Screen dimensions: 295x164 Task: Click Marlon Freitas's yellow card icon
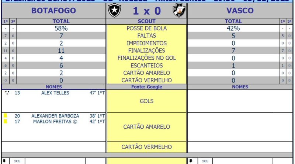pos(6,121)
